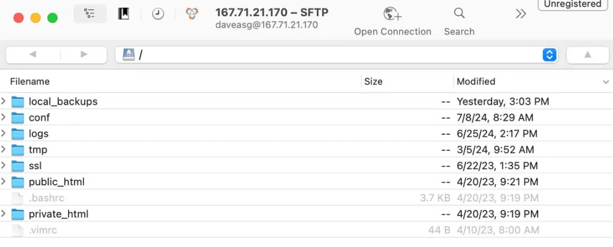Viewport: 613px width, 247px height.
Task: Click the Open Connection globe icon
Action: pyautogui.click(x=392, y=14)
